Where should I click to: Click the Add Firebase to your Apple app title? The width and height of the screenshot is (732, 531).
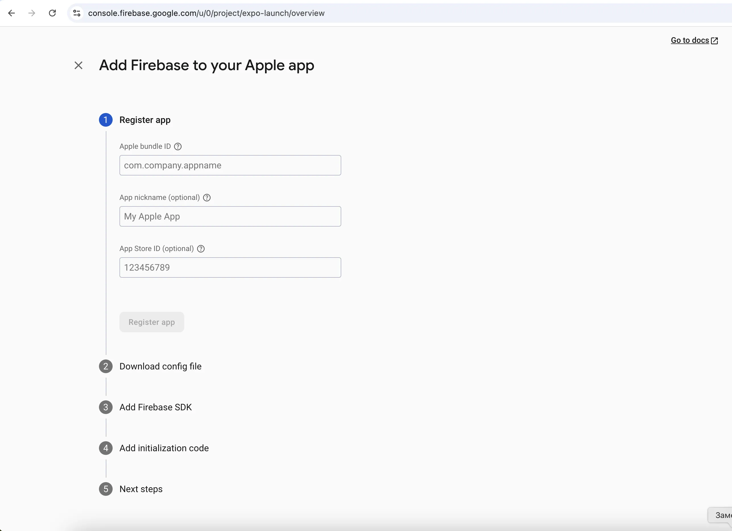(x=206, y=65)
